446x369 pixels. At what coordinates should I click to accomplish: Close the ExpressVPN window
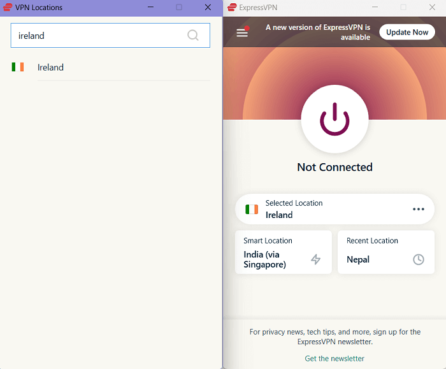pos(432,8)
